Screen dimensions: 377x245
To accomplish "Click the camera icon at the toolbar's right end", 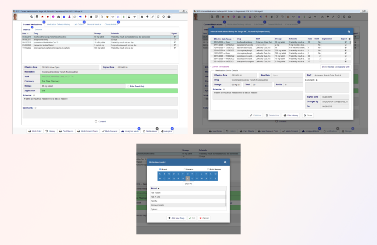I will [169, 17].
